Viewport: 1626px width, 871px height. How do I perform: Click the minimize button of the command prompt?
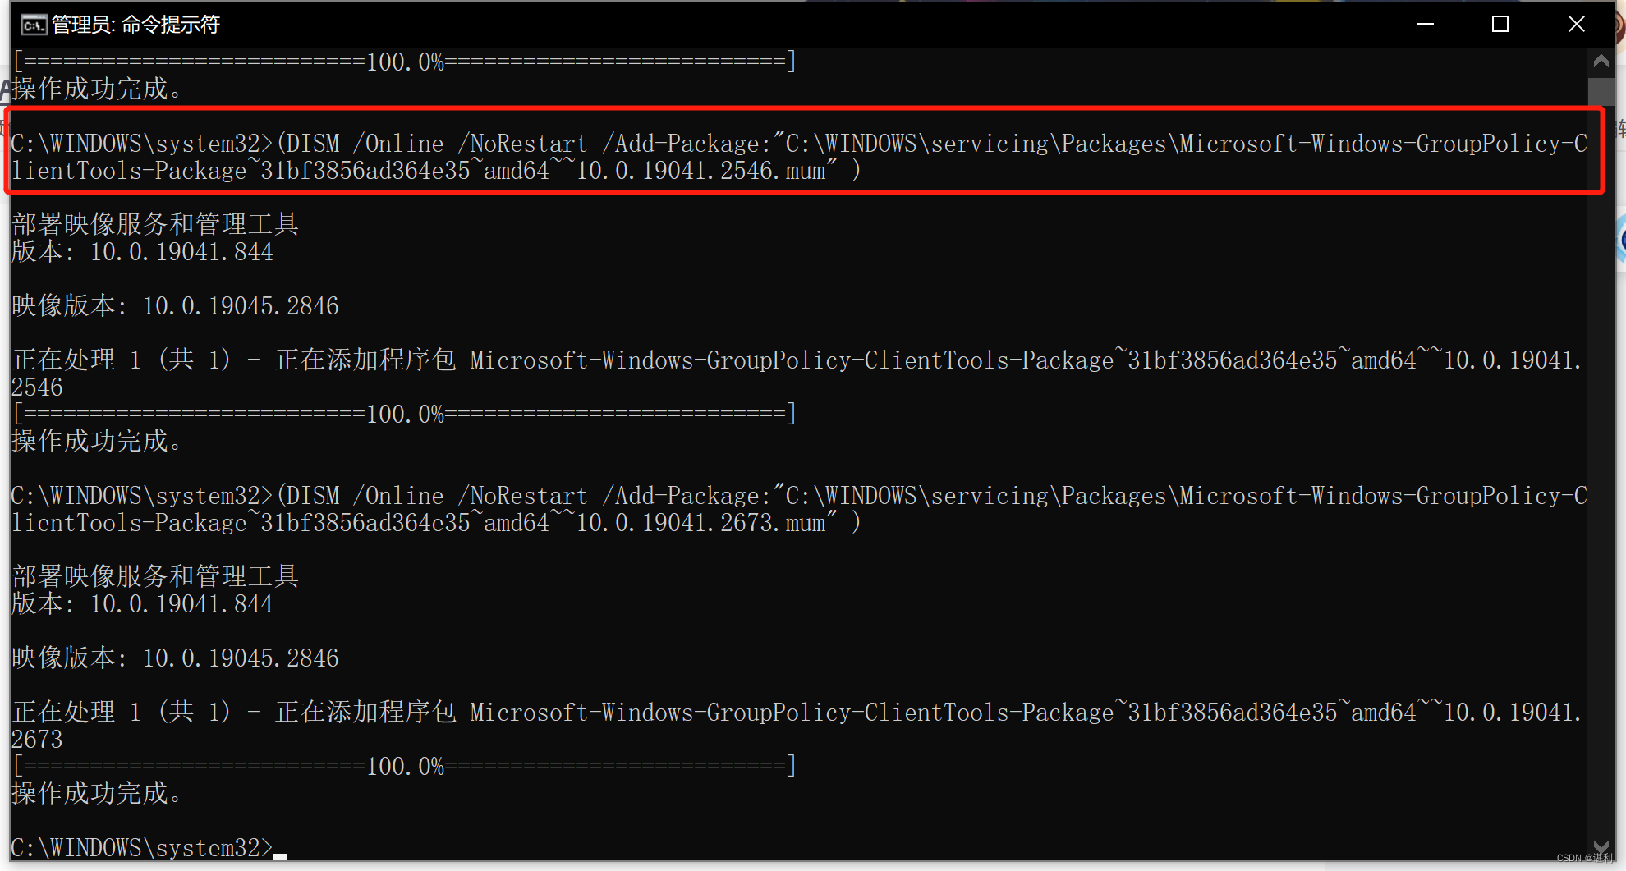(1425, 25)
